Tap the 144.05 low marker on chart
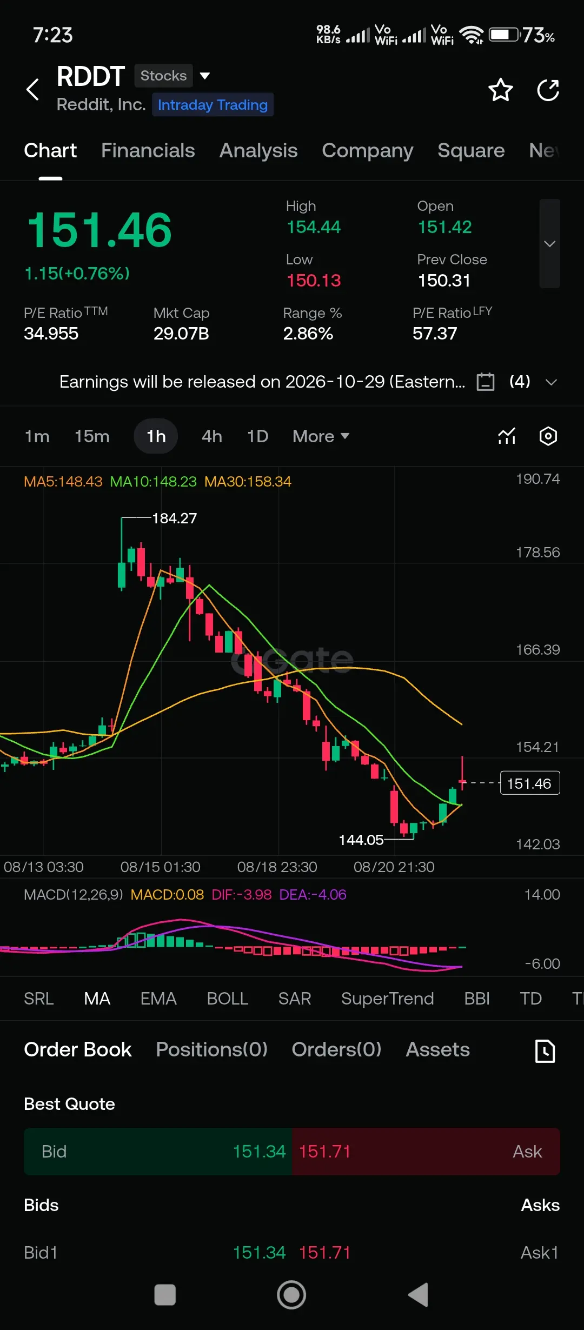Image resolution: width=584 pixels, height=1330 pixels. tap(361, 840)
